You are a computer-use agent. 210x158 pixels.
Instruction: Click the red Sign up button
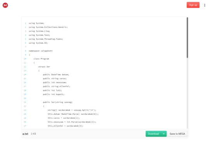click(x=193, y=5)
